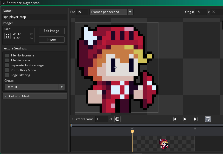
Task: Click the origin crosshair on the sprite preview
Action: point(115,67)
